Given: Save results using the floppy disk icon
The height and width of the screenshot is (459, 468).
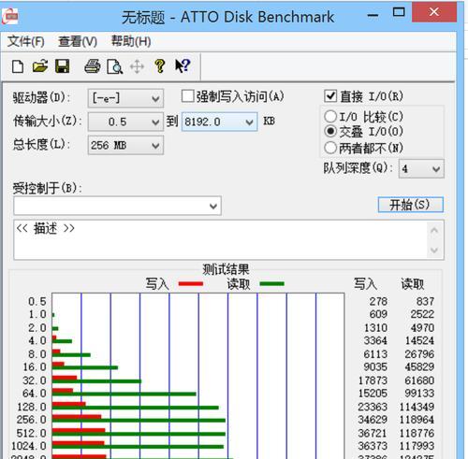Looking at the screenshot, I should coord(62,66).
